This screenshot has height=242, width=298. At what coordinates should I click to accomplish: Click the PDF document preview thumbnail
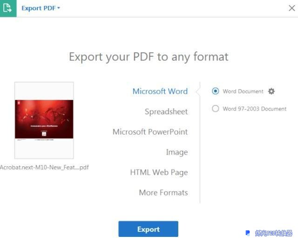(x=44, y=120)
